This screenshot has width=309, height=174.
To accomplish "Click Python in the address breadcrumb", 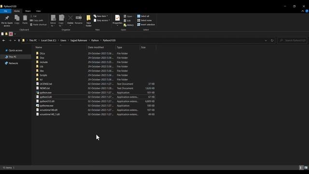I will tap(95, 41).
